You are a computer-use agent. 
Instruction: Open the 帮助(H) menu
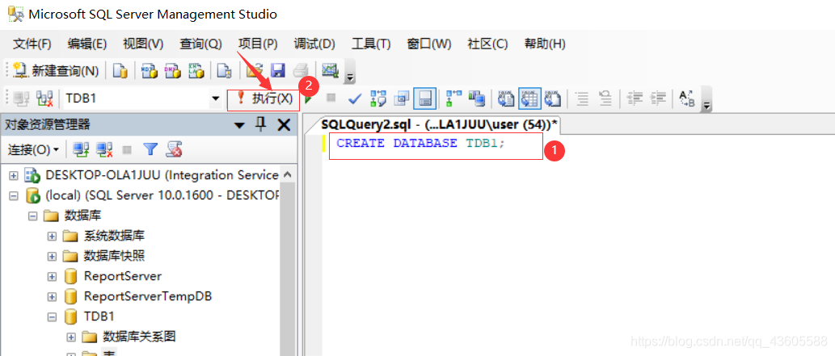[545, 44]
